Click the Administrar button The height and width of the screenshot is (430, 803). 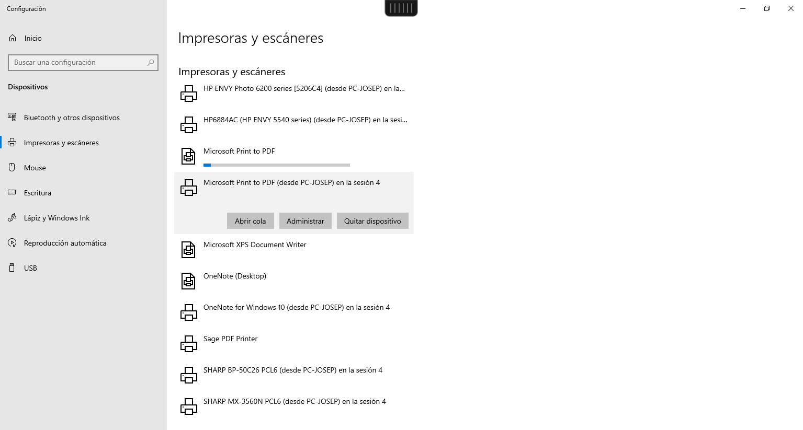click(x=306, y=221)
